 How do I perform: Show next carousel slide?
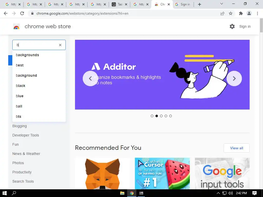click(x=234, y=78)
